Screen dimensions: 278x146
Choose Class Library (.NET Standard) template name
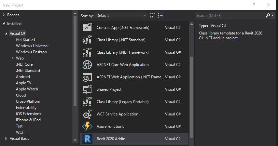[121, 40]
